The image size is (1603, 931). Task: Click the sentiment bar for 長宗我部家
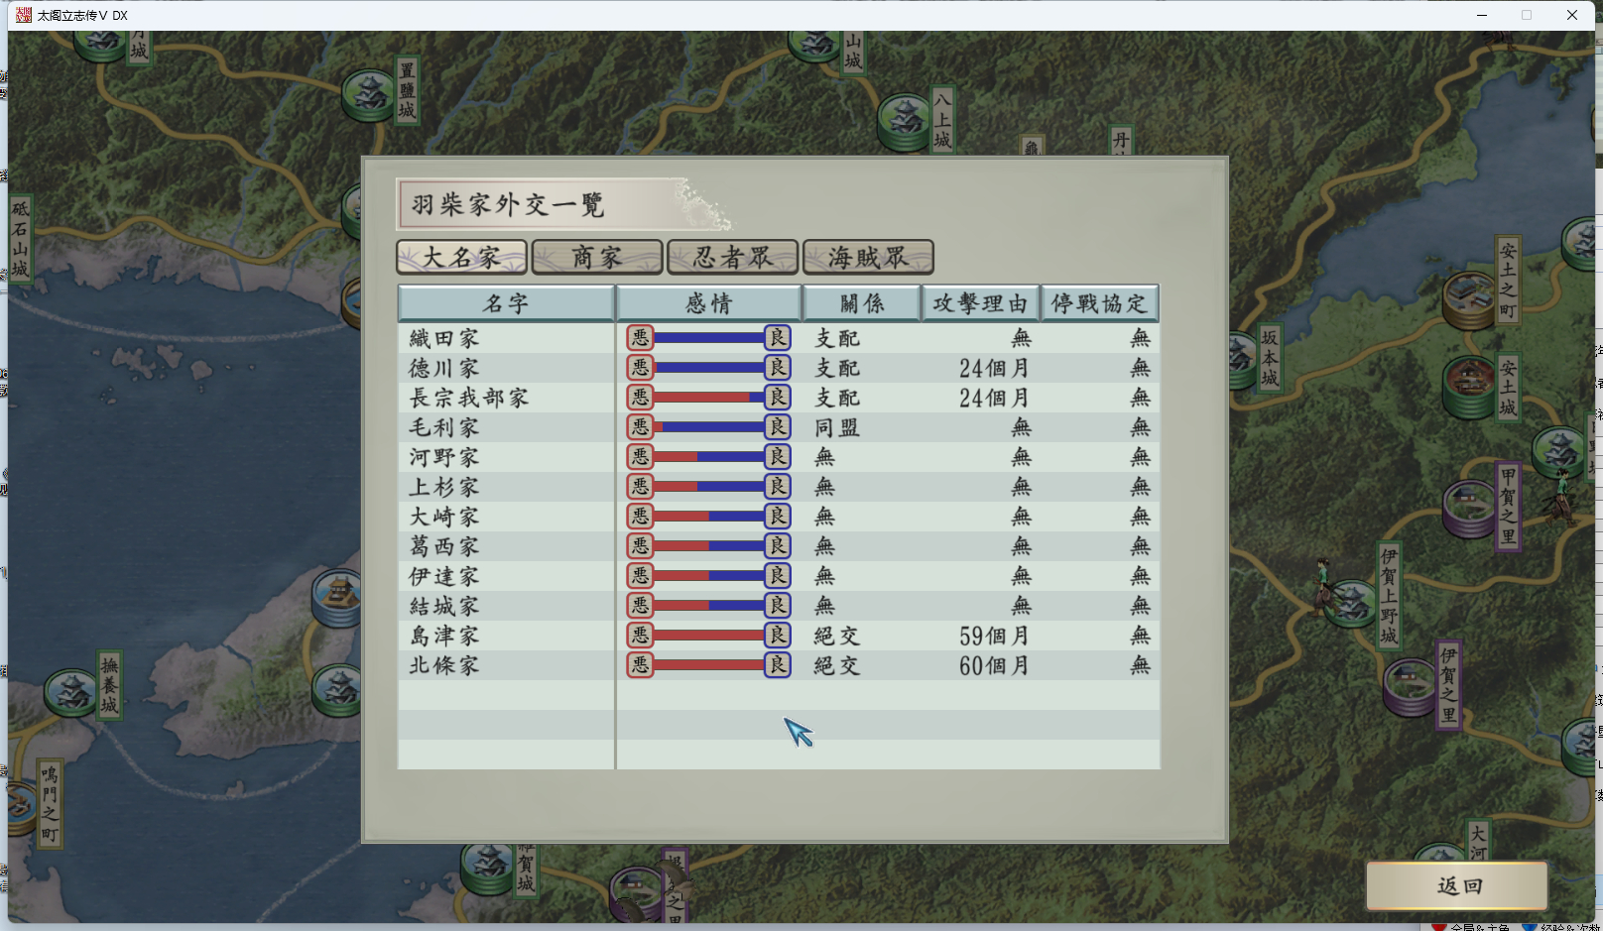709,398
